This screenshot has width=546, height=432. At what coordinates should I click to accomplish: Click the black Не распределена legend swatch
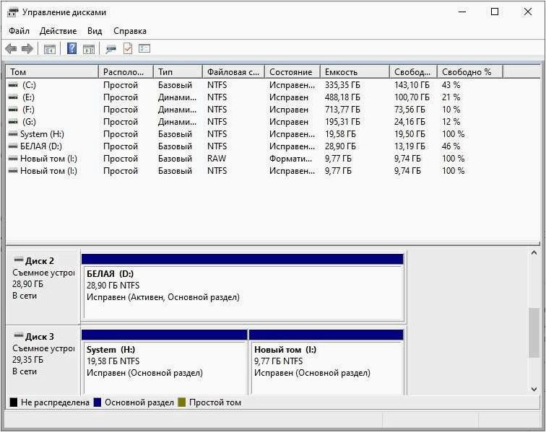tap(14, 402)
